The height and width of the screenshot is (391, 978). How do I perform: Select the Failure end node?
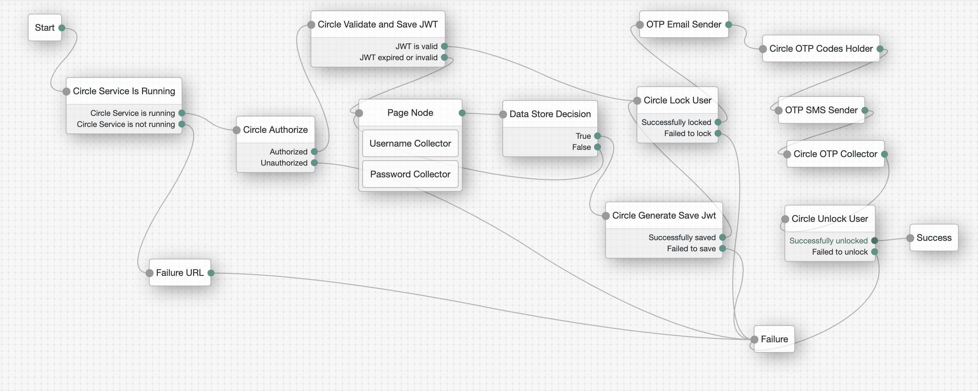point(774,339)
